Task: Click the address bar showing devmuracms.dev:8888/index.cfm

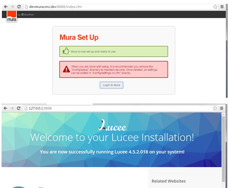Action: pyautogui.click(x=121, y=7)
